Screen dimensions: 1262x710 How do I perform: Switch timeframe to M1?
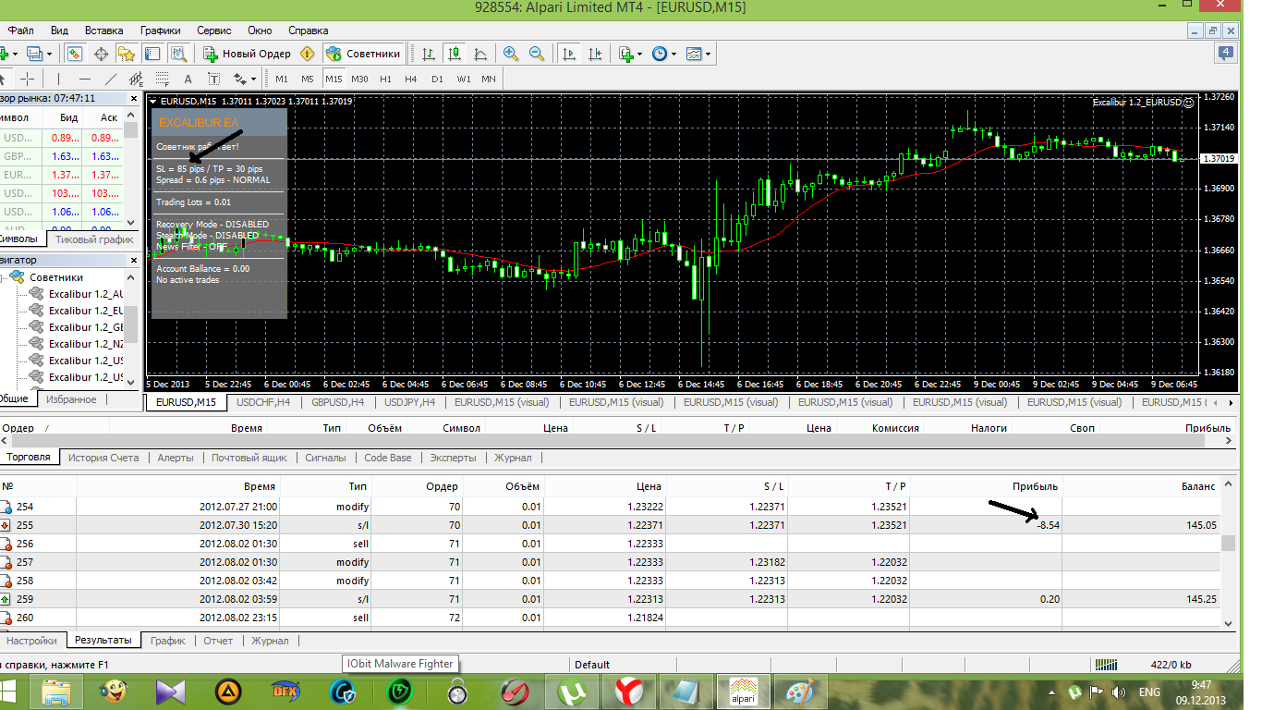click(282, 79)
